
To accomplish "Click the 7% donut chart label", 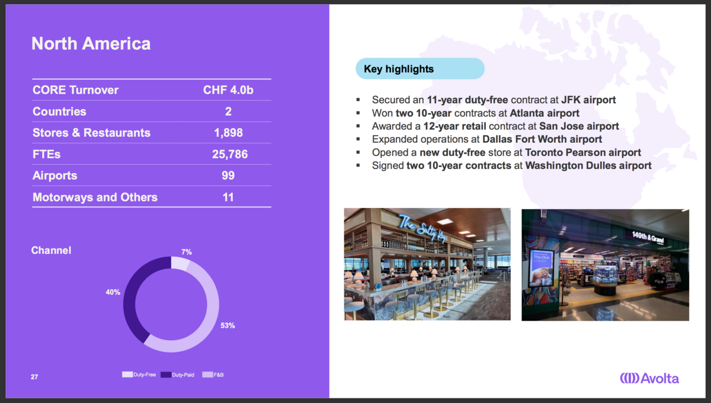I will coord(187,252).
